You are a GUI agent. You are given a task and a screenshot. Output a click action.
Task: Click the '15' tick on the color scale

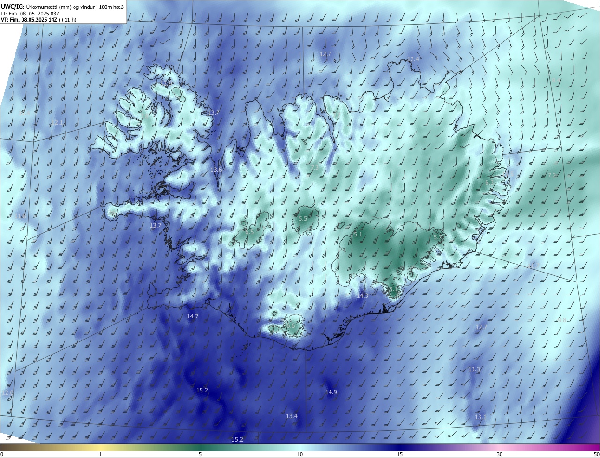click(400, 454)
